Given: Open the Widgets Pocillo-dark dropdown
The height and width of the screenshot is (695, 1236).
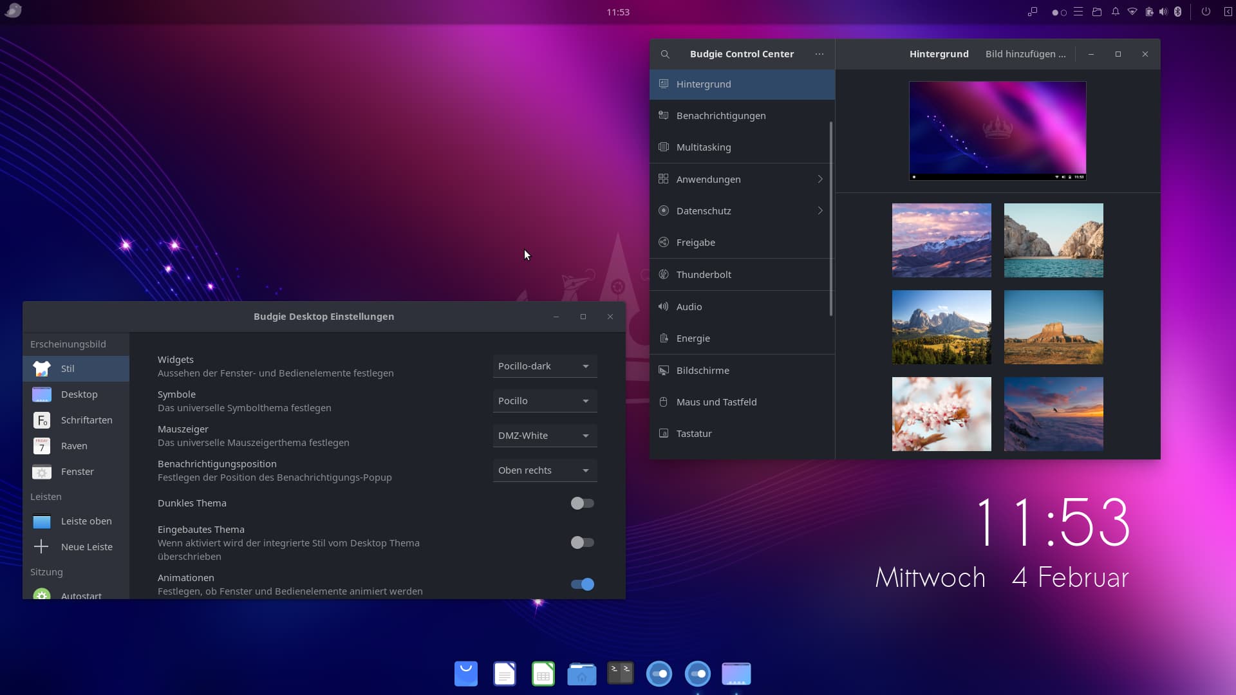Looking at the screenshot, I should click(545, 366).
